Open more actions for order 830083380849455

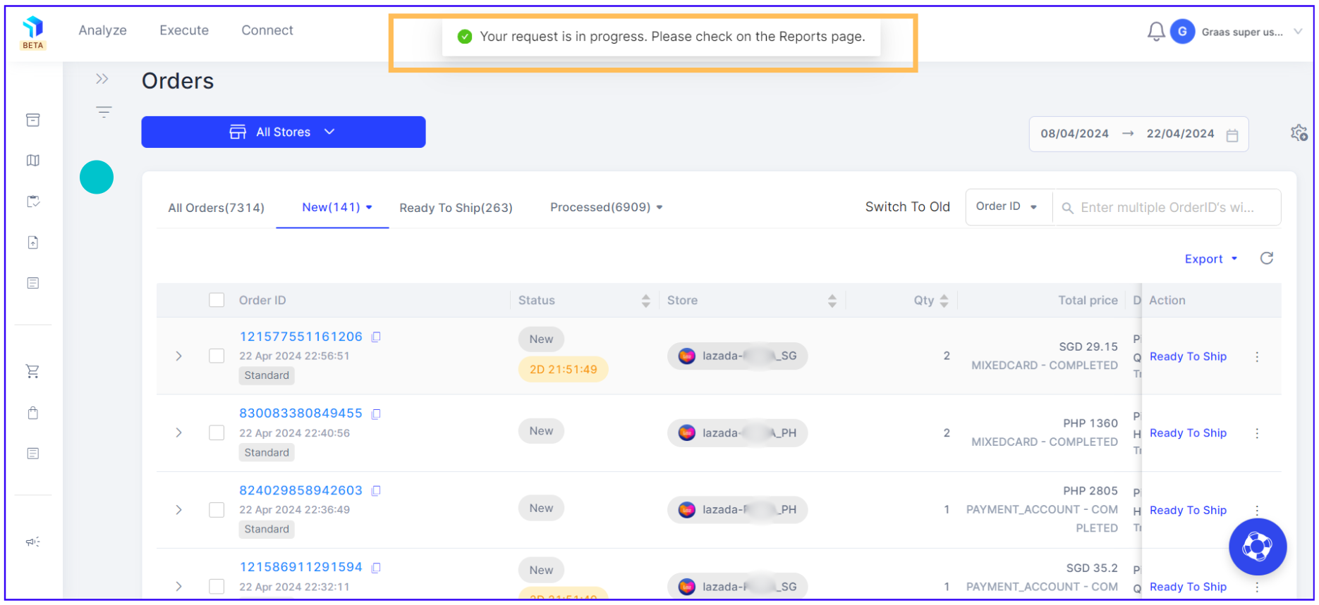[x=1257, y=434]
